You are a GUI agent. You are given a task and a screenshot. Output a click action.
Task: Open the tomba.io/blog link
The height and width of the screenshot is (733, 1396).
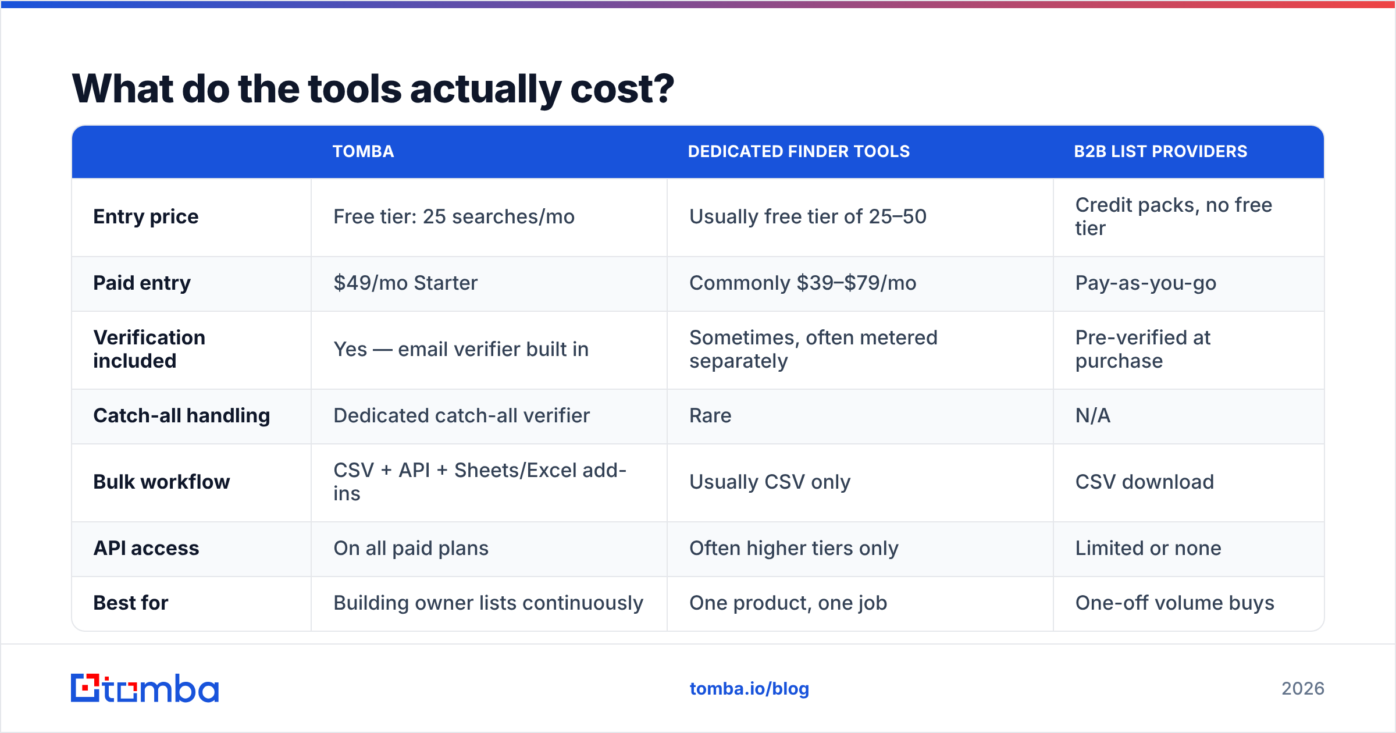click(x=749, y=689)
